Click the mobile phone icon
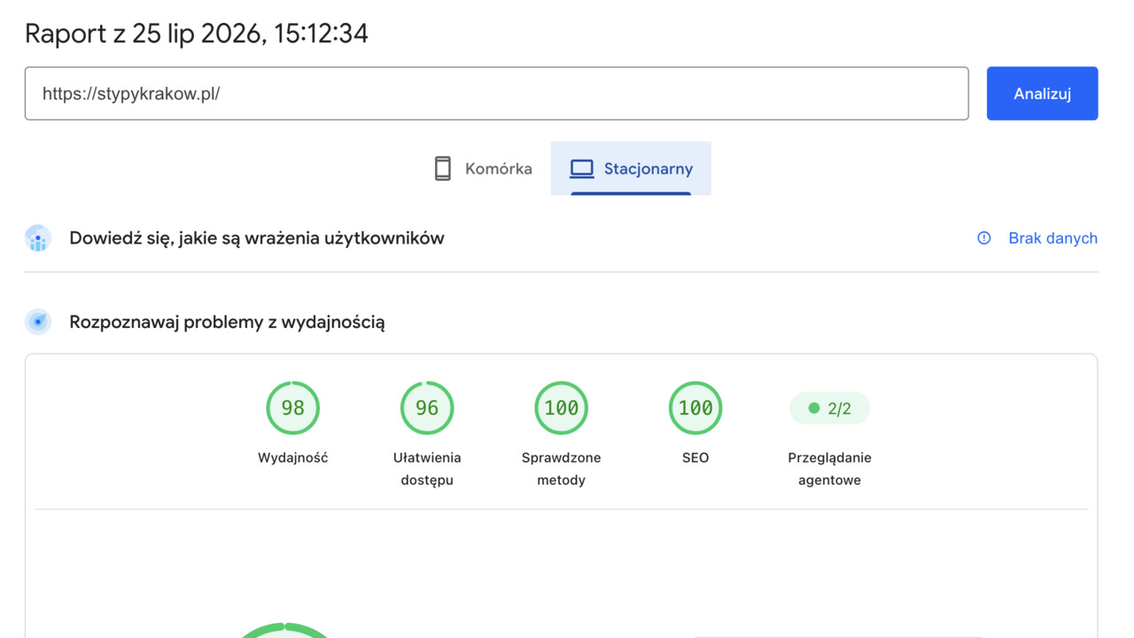This screenshot has width=1134, height=638. pyautogui.click(x=443, y=168)
